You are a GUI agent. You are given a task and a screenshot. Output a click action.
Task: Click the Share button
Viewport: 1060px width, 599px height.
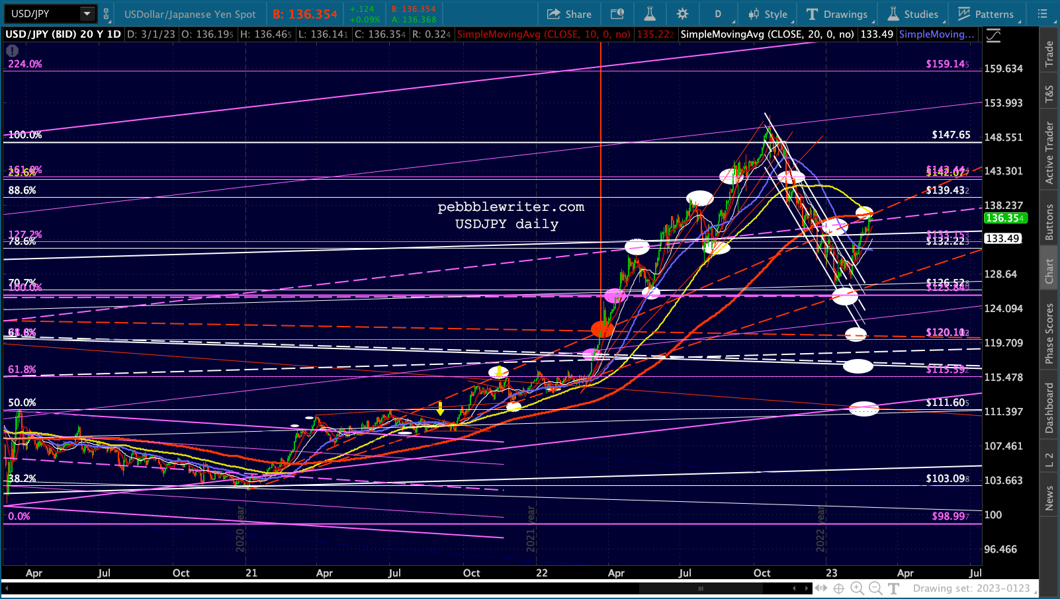pos(569,14)
